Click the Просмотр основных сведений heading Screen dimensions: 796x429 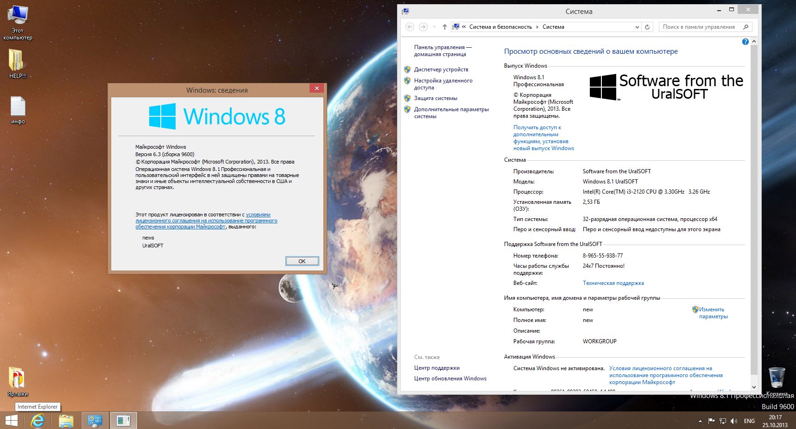coord(591,51)
